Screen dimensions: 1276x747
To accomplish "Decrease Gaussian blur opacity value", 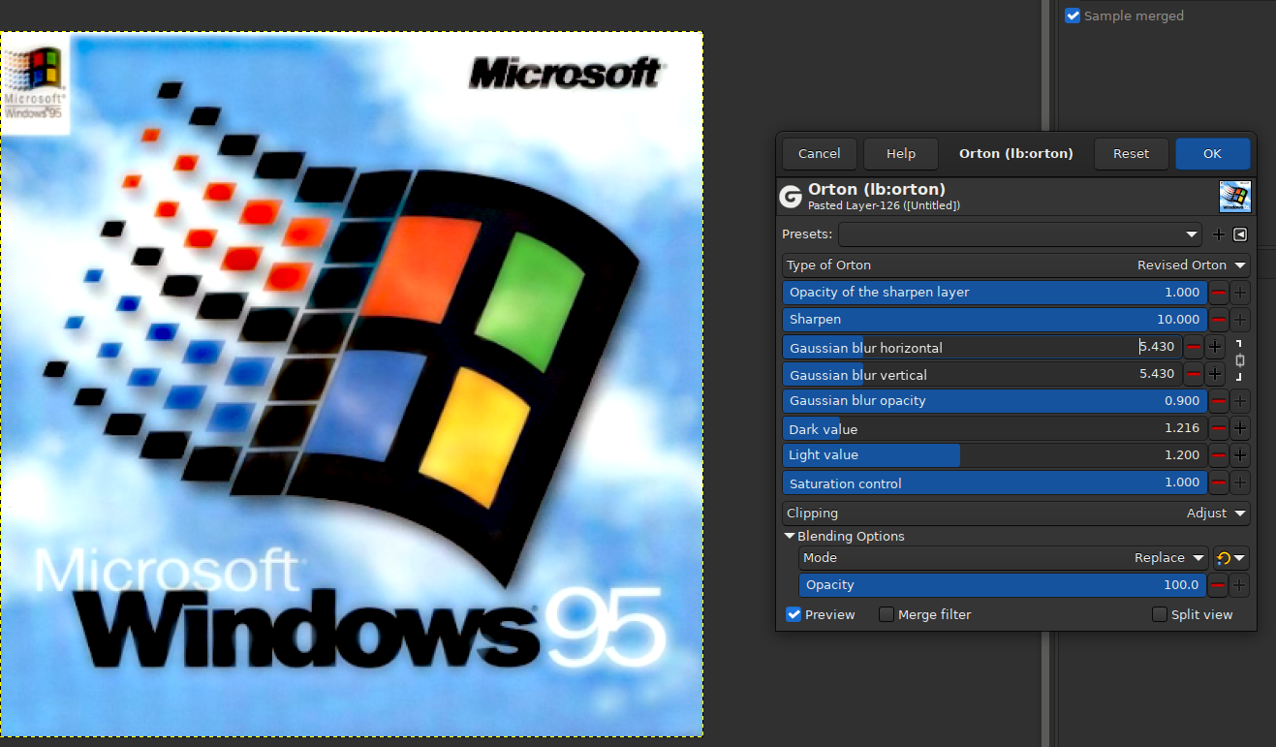I will pyautogui.click(x=1219, y=401).
